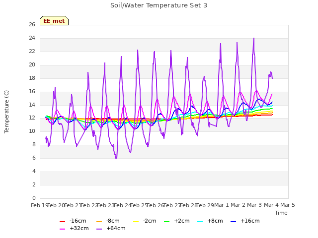The height and width of the screenshot is (238, 318).
Task: Click the Mar 3 date tick label
Action: click(254, 205)
